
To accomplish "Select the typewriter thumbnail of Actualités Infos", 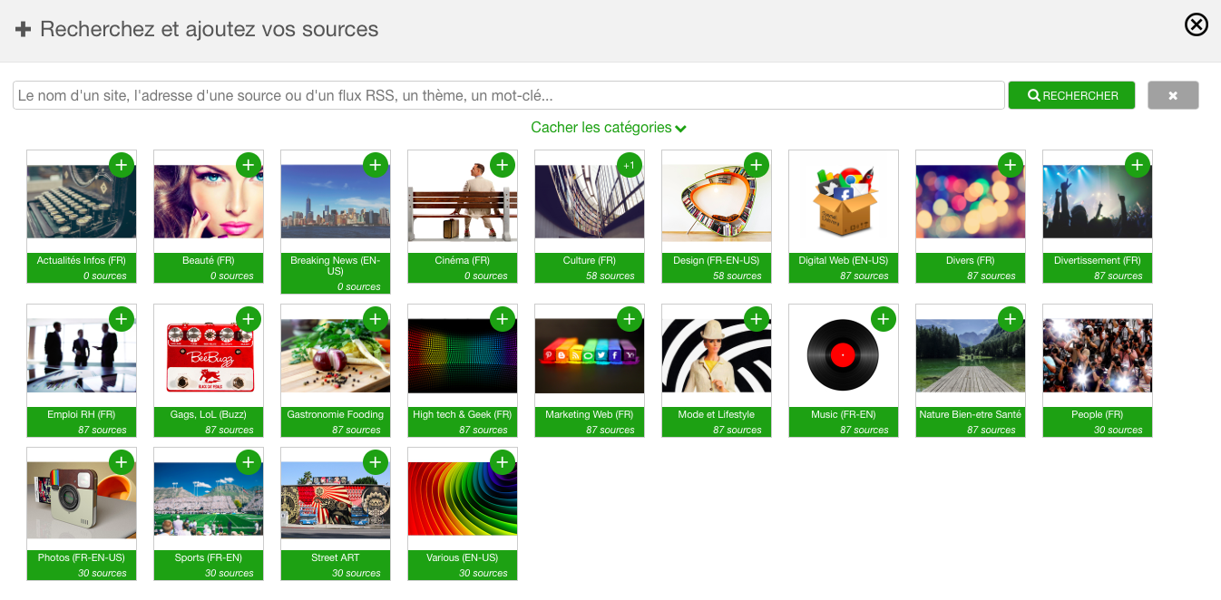I will [82, 201].
